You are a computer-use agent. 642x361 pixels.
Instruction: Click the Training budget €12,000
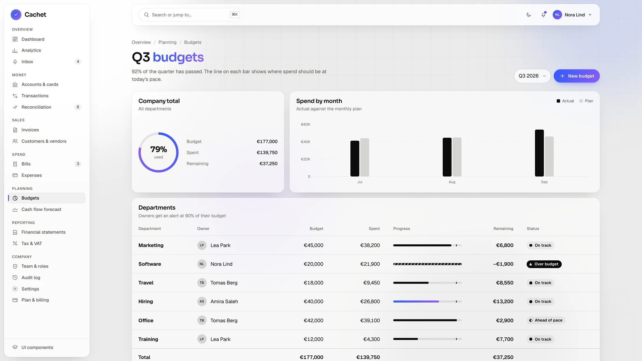313,339
